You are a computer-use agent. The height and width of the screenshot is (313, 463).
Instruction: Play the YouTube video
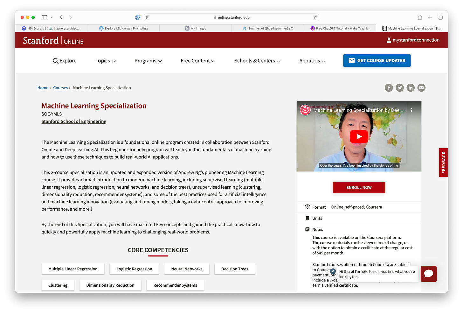359,136
